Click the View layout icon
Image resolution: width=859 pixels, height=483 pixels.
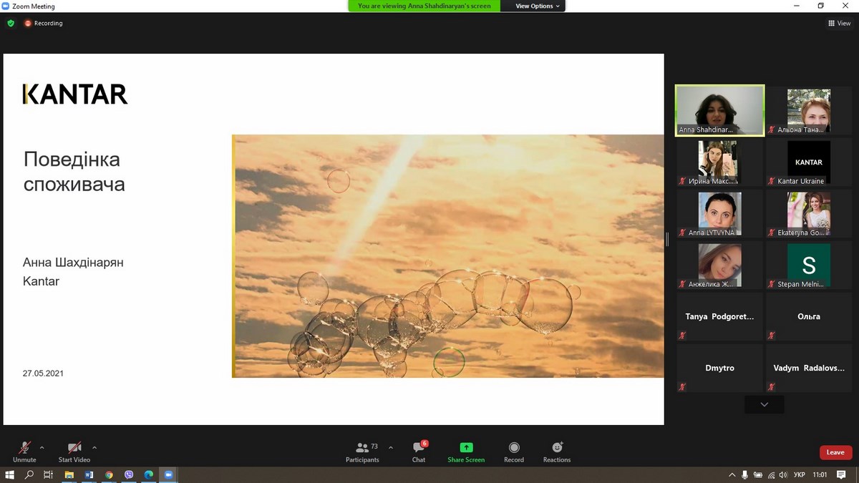[x=839, y=23]
